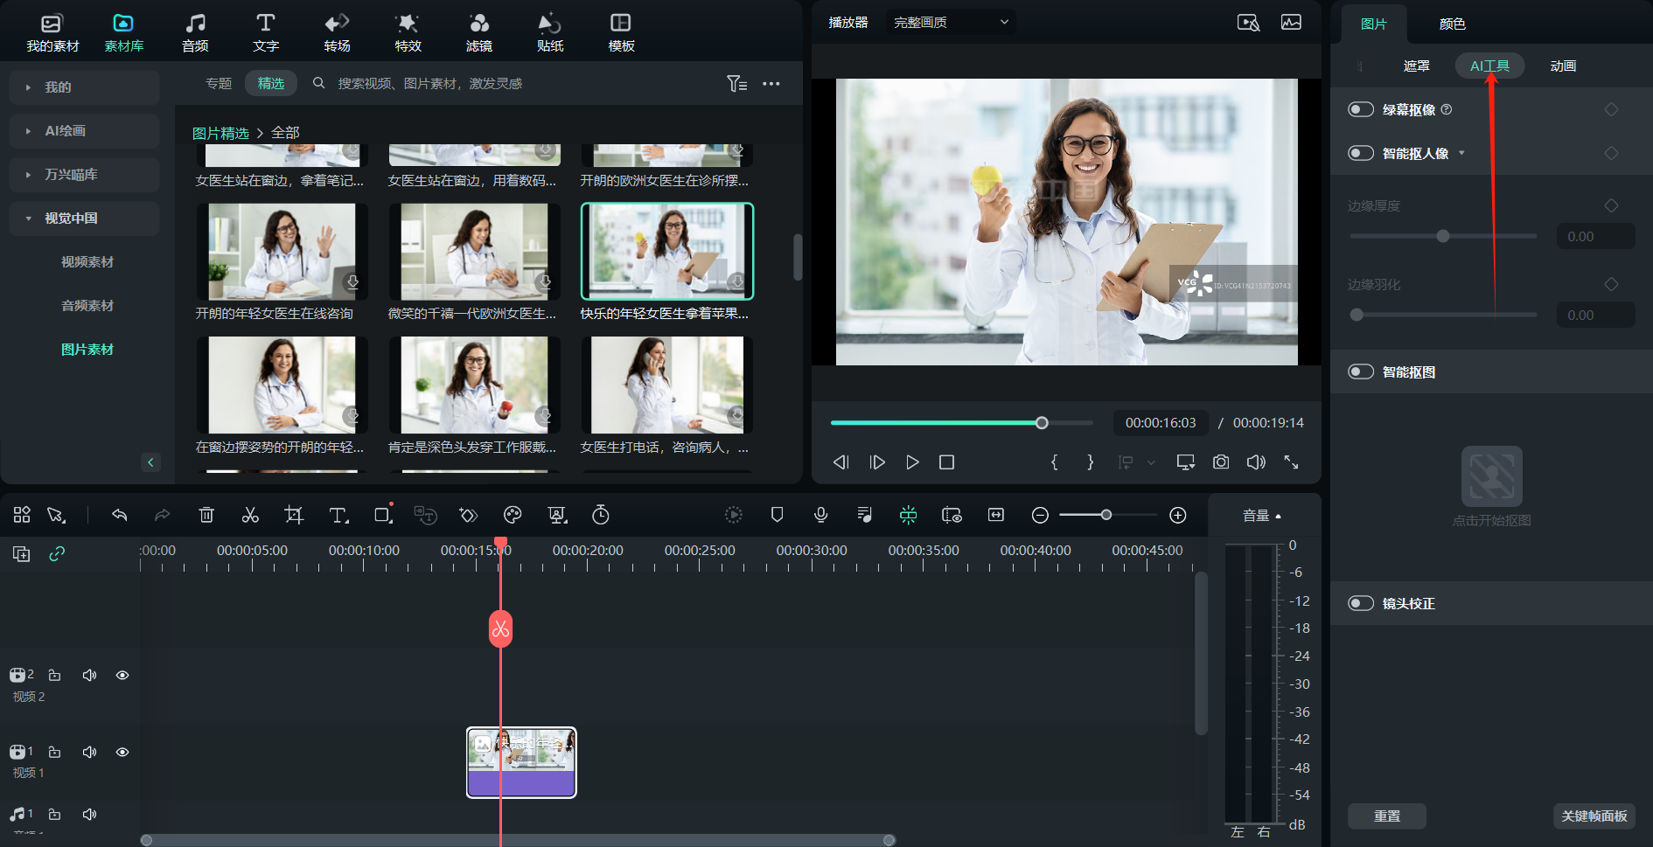Select the crop tool in timeline toolbar
1653x847 pixels.
294,515
